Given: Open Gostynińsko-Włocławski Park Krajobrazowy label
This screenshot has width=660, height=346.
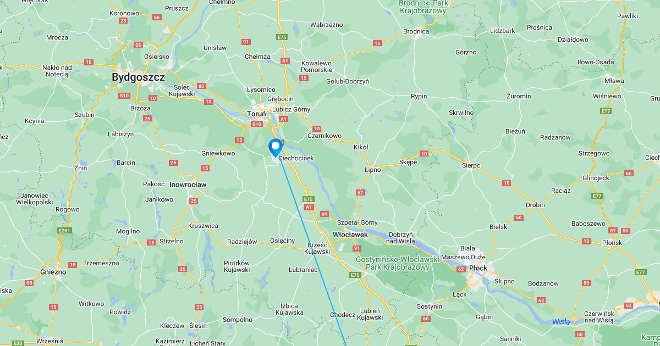Looking at the screenshot, I should coord(397,263).
